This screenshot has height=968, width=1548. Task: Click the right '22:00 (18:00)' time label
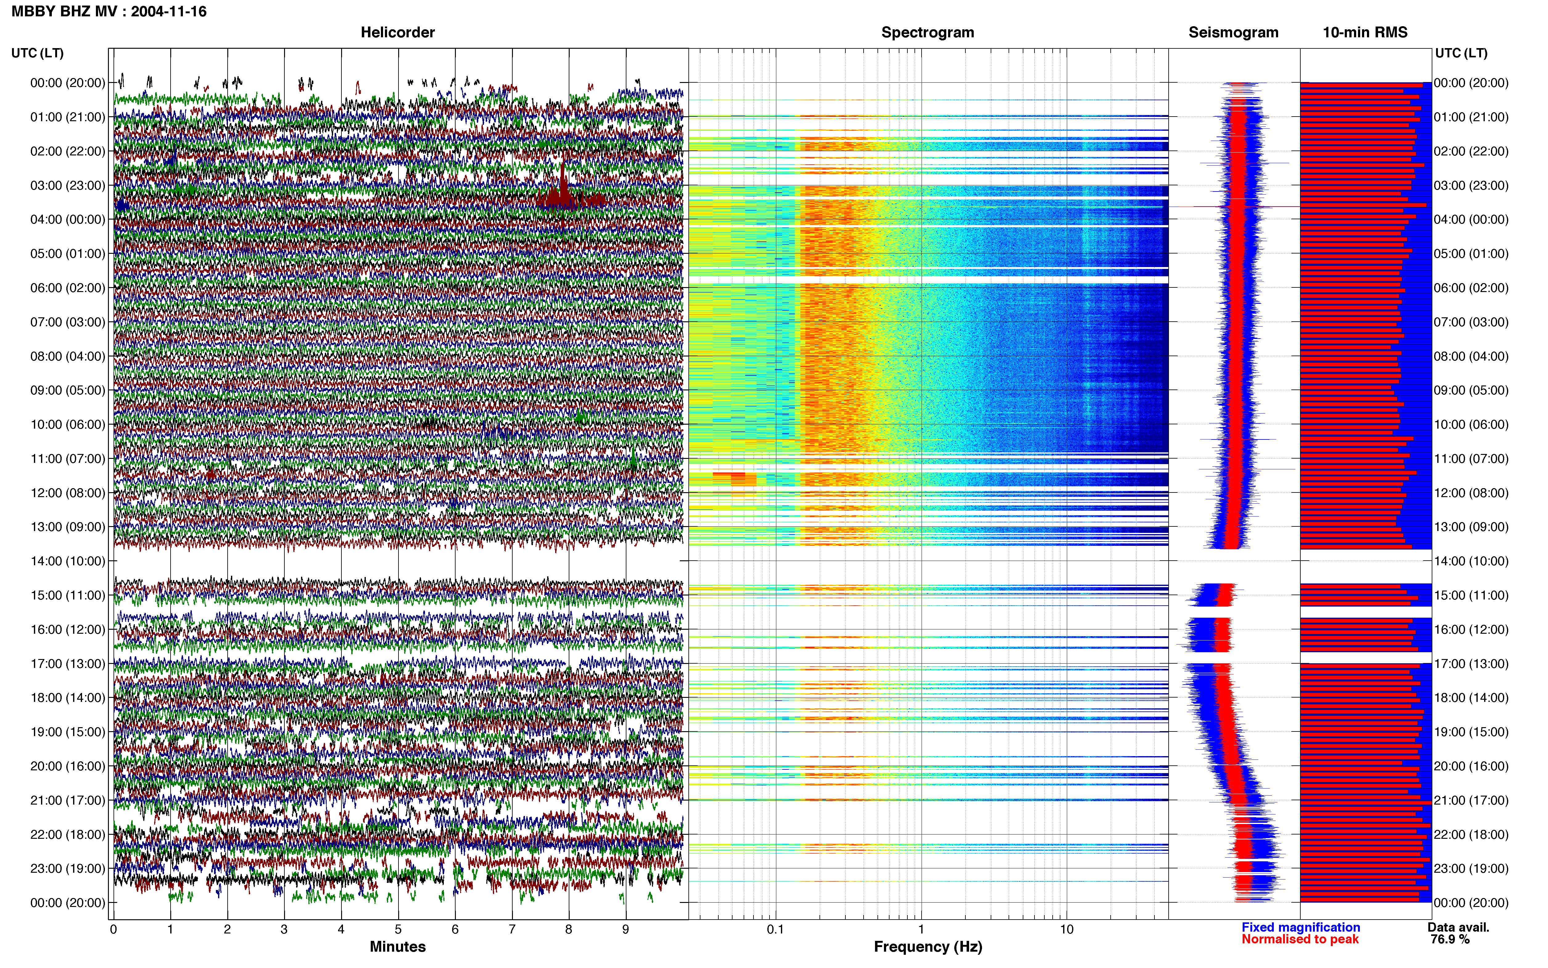coord(1471,835)
